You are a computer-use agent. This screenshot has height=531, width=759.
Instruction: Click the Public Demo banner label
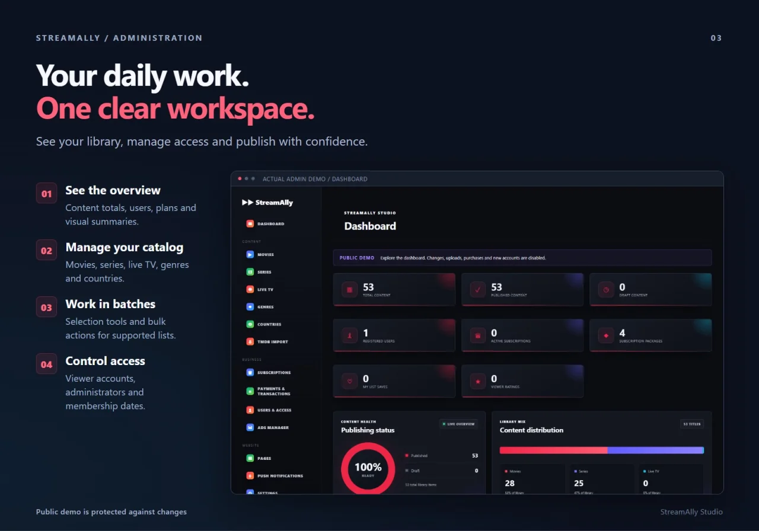[357, 258]
